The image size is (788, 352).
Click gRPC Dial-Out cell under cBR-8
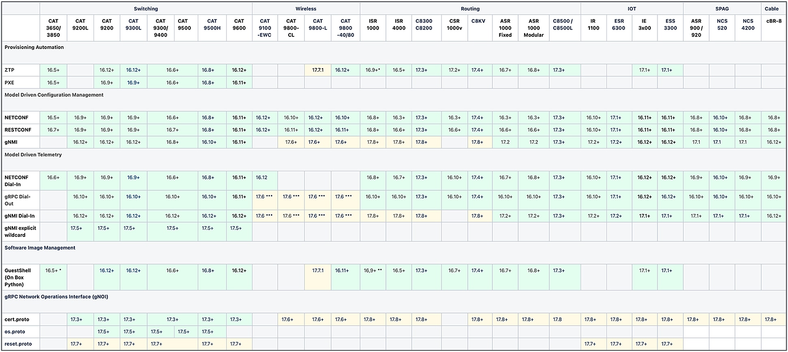point(774,200)
